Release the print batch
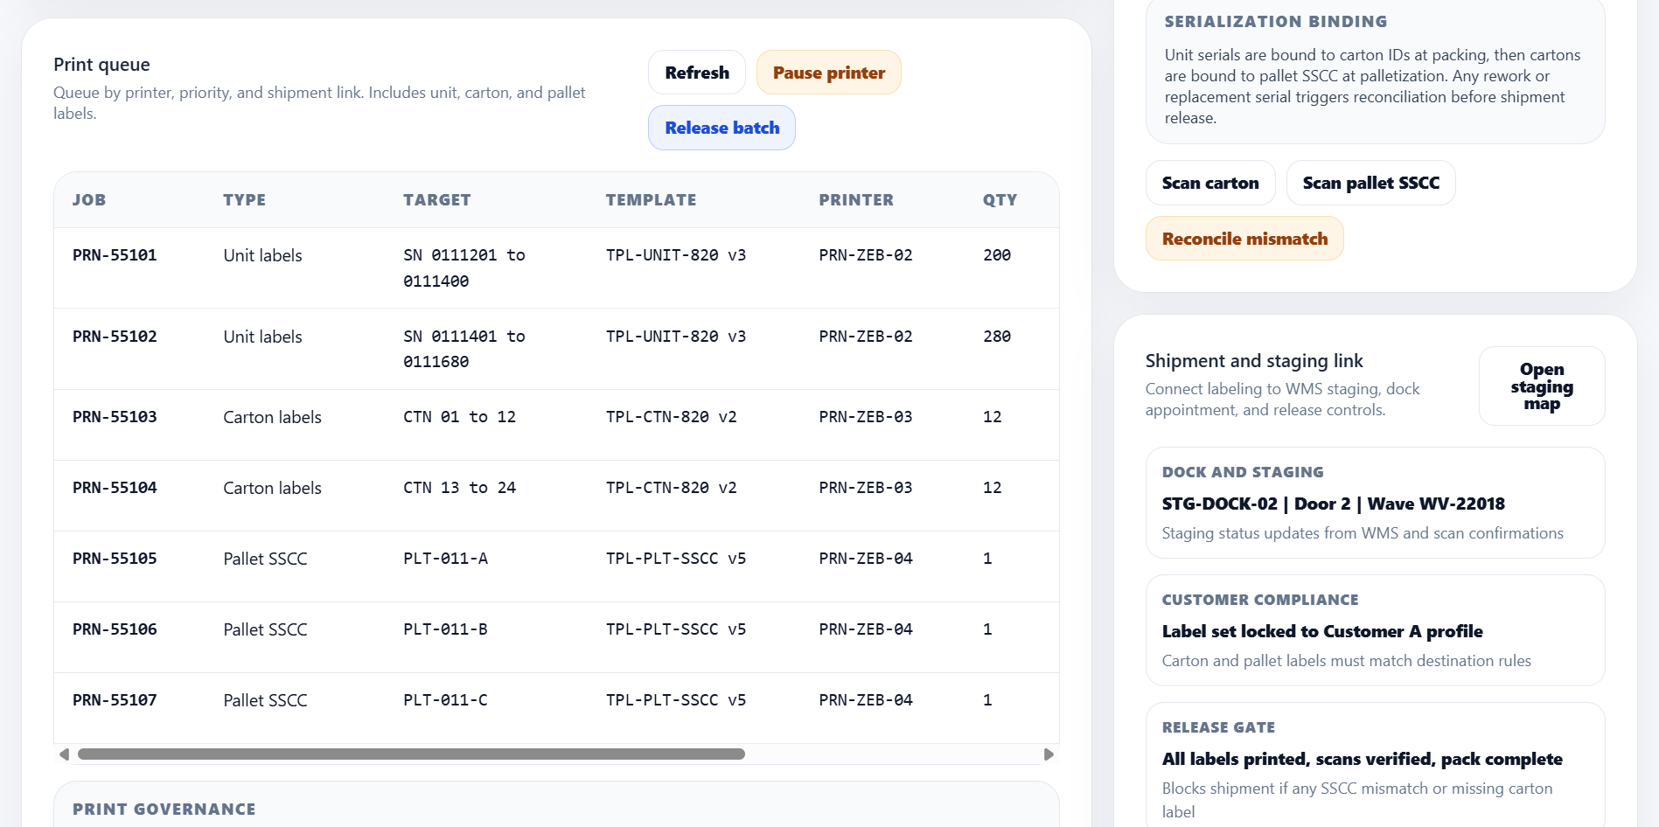 click(721, 128)
